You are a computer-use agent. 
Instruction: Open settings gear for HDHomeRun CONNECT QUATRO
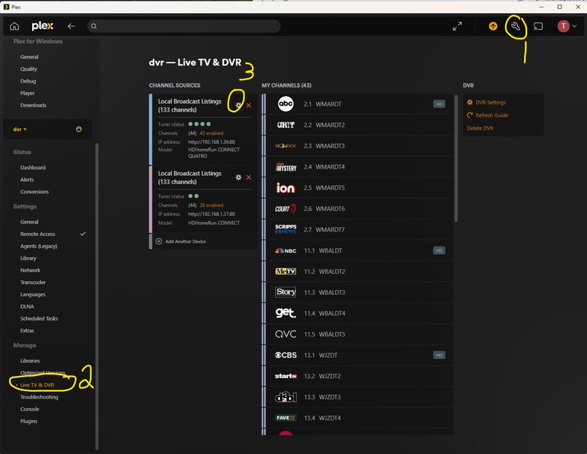tap(239, 105)
